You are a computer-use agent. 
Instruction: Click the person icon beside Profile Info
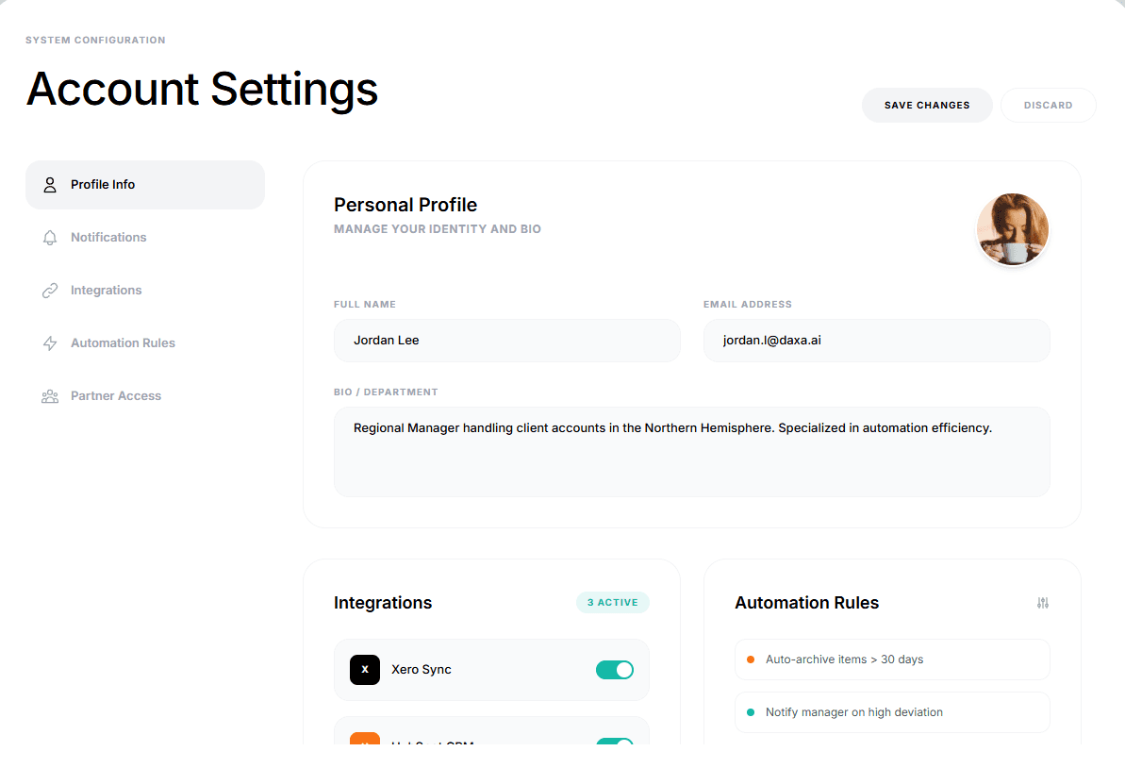[50, 185]
